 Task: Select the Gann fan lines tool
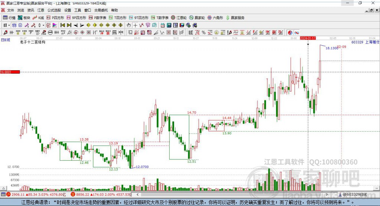coord(137,32)
